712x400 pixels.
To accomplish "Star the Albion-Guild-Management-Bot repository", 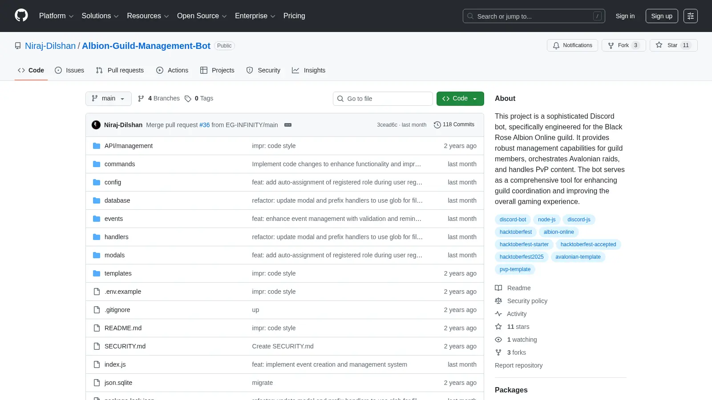I will pyautogui.click(x=673, y=45).
